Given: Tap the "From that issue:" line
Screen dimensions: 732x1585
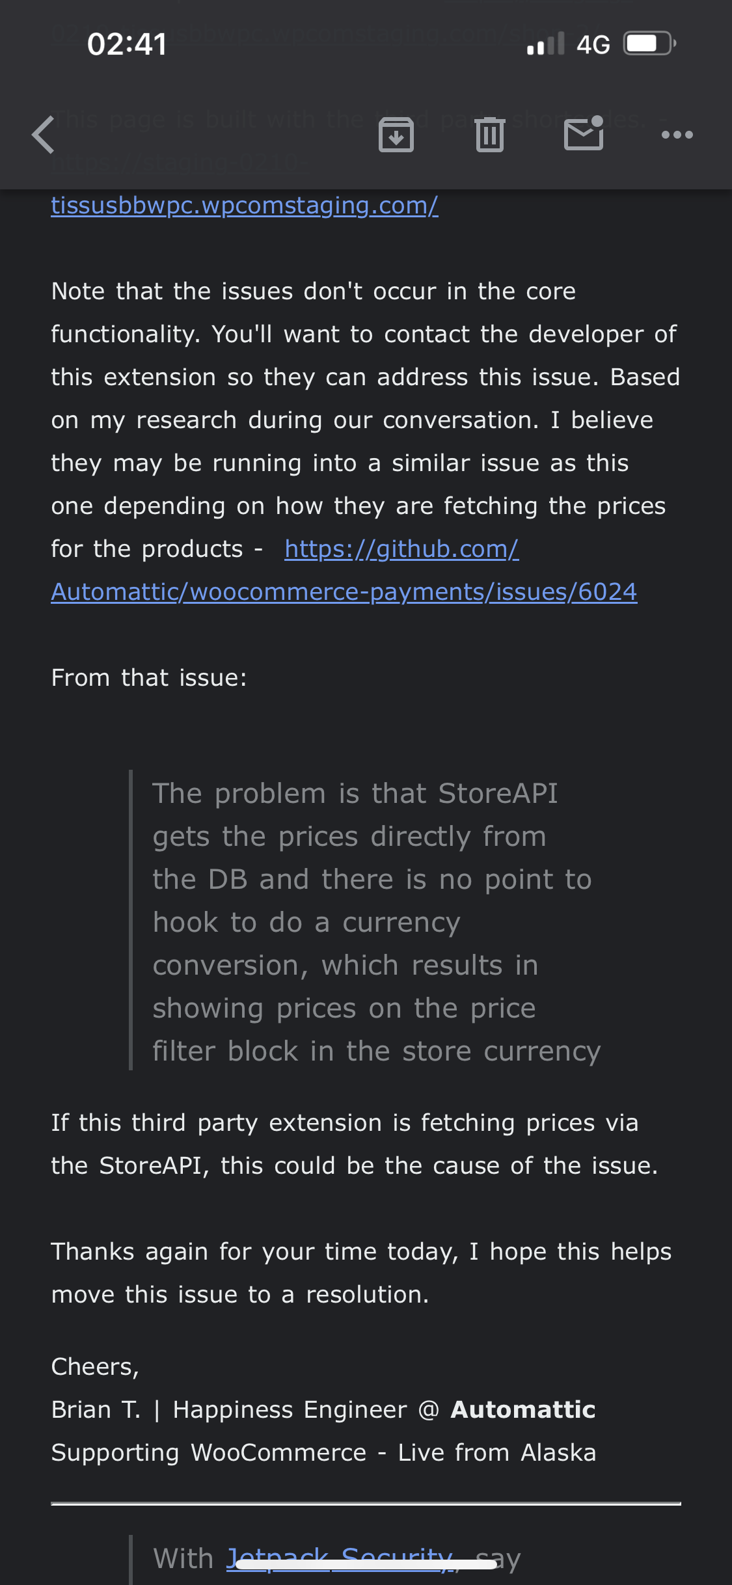Looking at the screenshot, I should (149, 678).
